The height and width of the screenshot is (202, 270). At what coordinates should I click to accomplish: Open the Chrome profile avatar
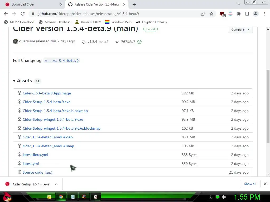256,14
